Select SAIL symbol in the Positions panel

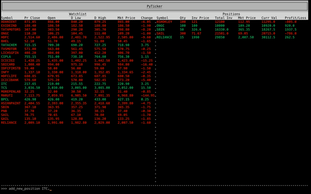click(x=161, y=34)
